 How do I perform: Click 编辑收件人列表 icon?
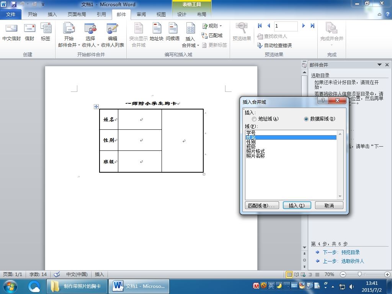(112, 29)
